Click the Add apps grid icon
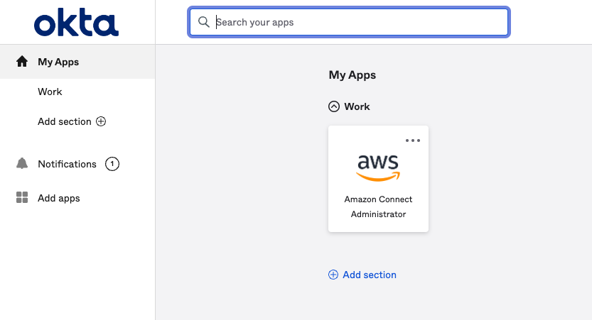 point(22,198)
